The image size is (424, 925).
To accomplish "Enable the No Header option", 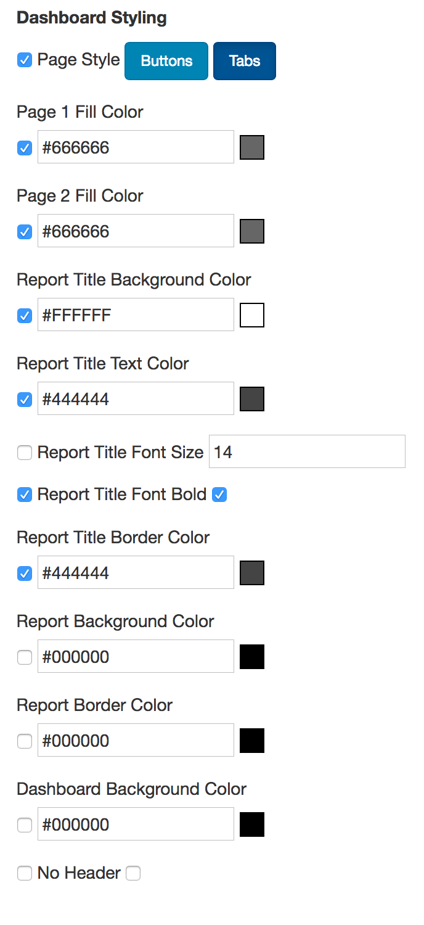I will (x=24, y=873).
